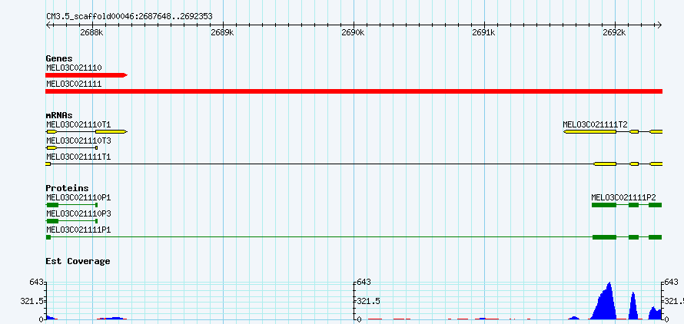This screenshot has height=324, width=684.
Task: Click the 2690k ruler tick label
Action: (353, 32)
